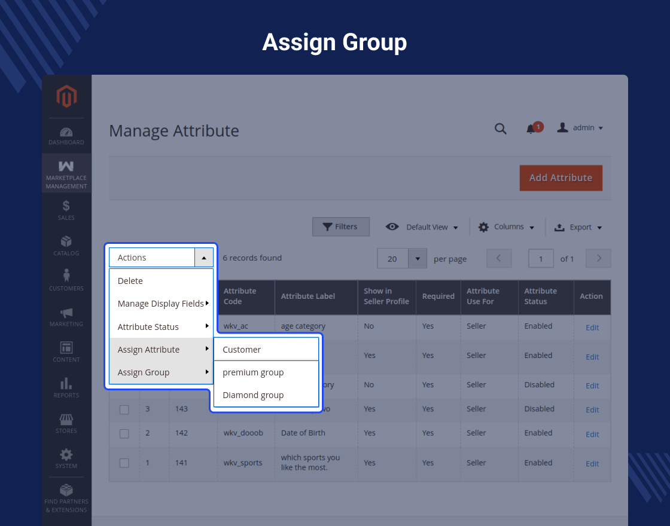The width and height of the screenshot is (670, 526).
Task: Tick the checkbox for row 143
Action: (124, 409)
